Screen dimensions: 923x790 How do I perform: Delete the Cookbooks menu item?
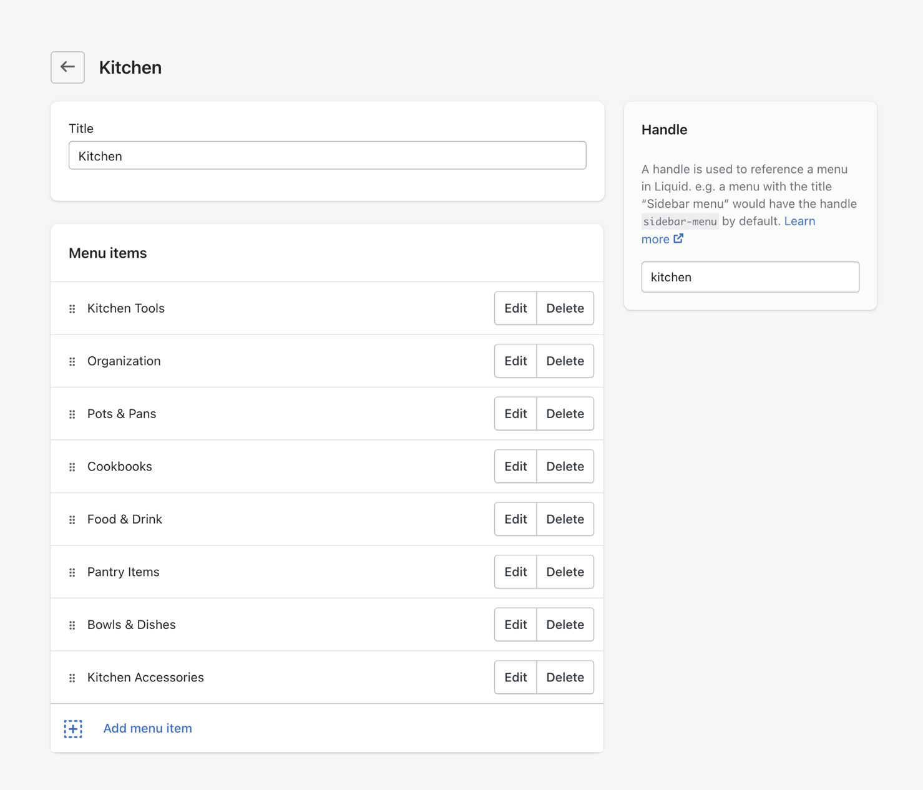click(565, 466)
